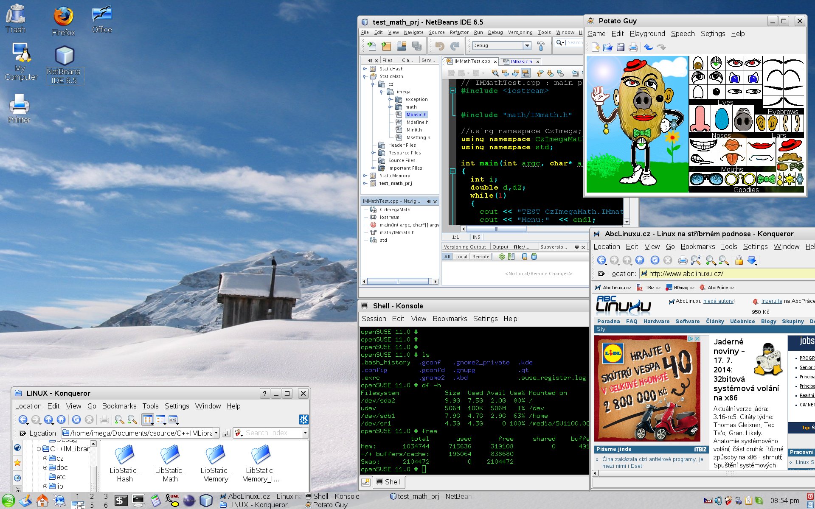Click Bookmarks star in LINUX Konqueror sidebar

(x=17, y=462)
